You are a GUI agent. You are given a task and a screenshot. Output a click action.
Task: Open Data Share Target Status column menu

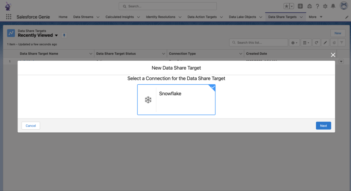[163, 54]
